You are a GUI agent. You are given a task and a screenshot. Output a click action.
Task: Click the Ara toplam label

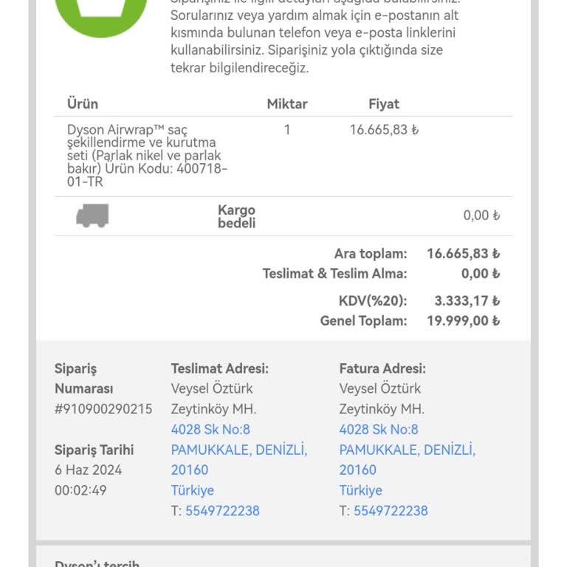tap(371, 253)
